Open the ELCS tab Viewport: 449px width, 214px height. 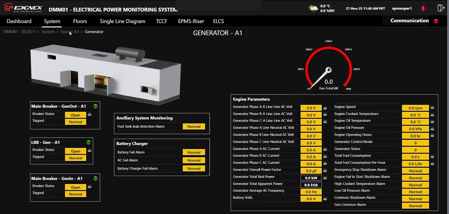pyautogui.click(x=219, y=21)
